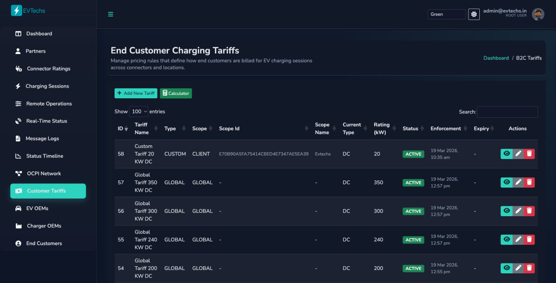Open the Dashboard breadcrumb link
556x283 pixels.
[496, 58]
